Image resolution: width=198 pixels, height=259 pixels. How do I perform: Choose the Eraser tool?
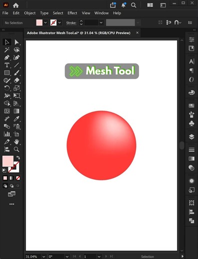point(16,81)
